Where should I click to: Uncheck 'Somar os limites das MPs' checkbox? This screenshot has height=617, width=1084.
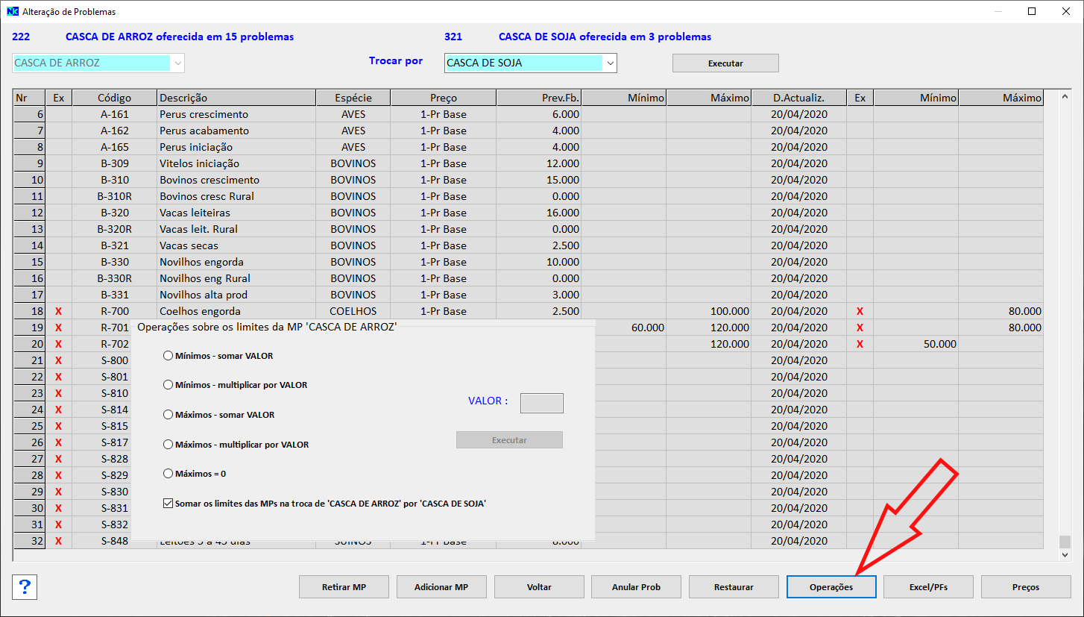(168, 504)
